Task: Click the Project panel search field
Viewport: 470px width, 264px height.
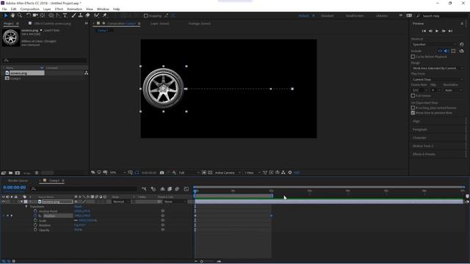Action: 45,60
